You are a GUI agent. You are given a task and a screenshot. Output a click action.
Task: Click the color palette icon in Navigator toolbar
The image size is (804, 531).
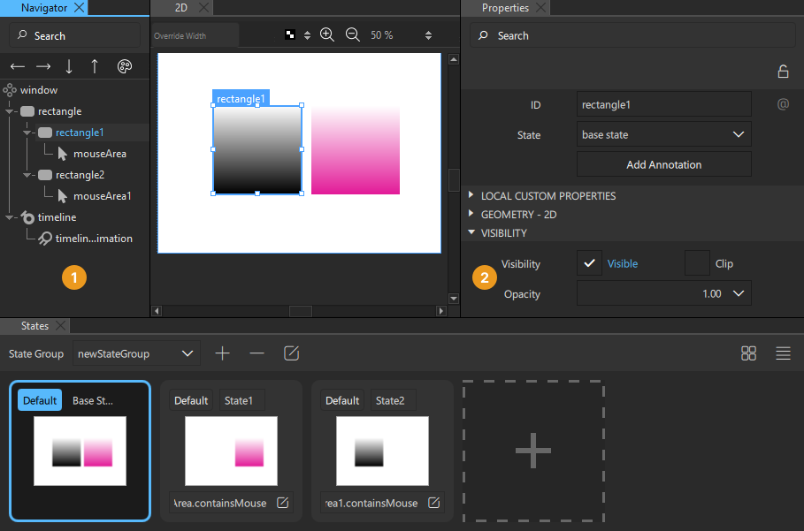coord(125,66)
